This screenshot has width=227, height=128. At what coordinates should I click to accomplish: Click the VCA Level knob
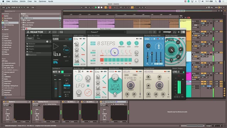point(115,77)
